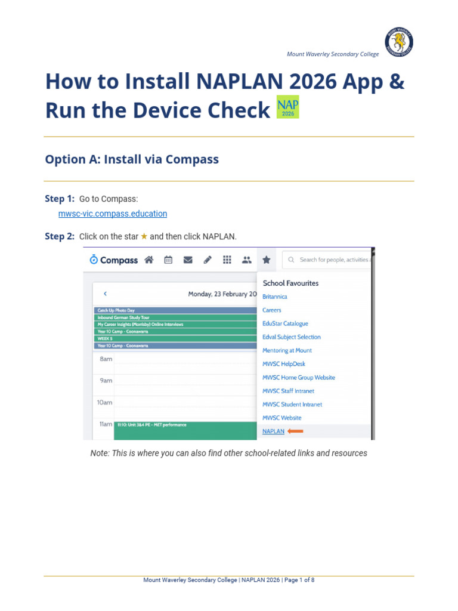458x611 pixels.
Task: Click the 8am time slot label
Action: 106,359
